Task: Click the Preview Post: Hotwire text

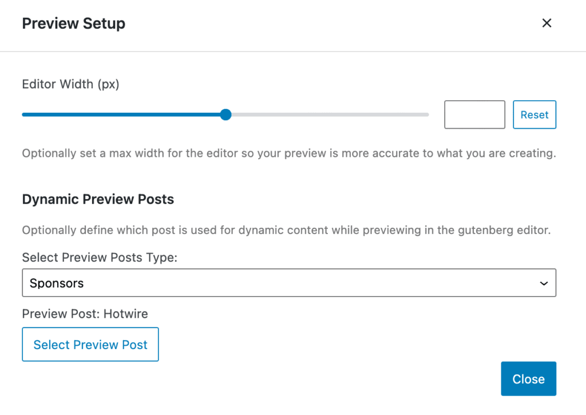Action: (85, 314)
